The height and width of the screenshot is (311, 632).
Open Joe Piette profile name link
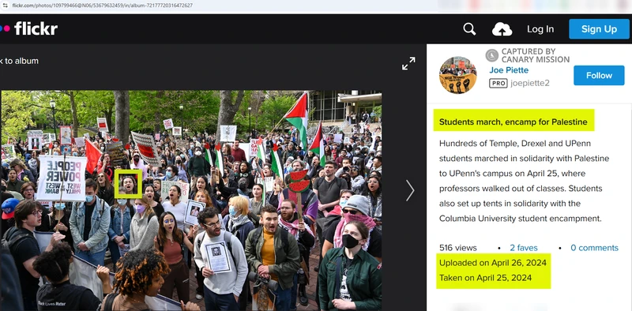[x=509, y=70]
